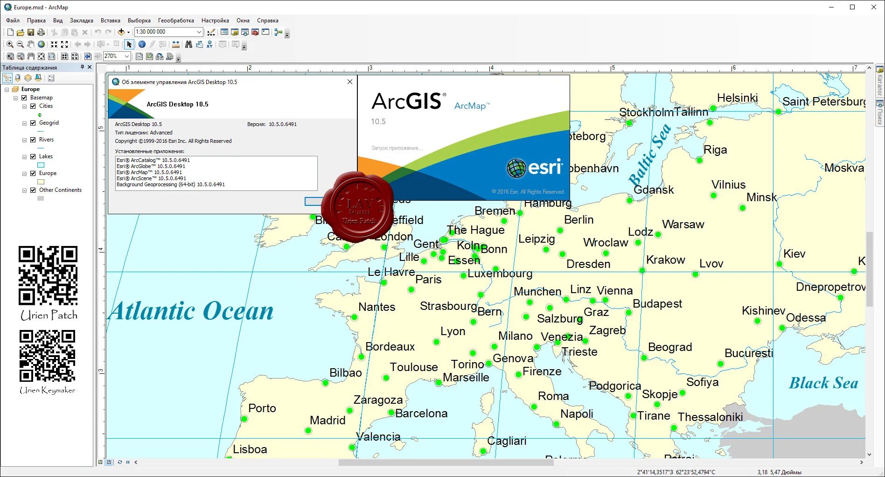Choose the Select Elements arrow tool
The image size is (885, 477).
129,44
